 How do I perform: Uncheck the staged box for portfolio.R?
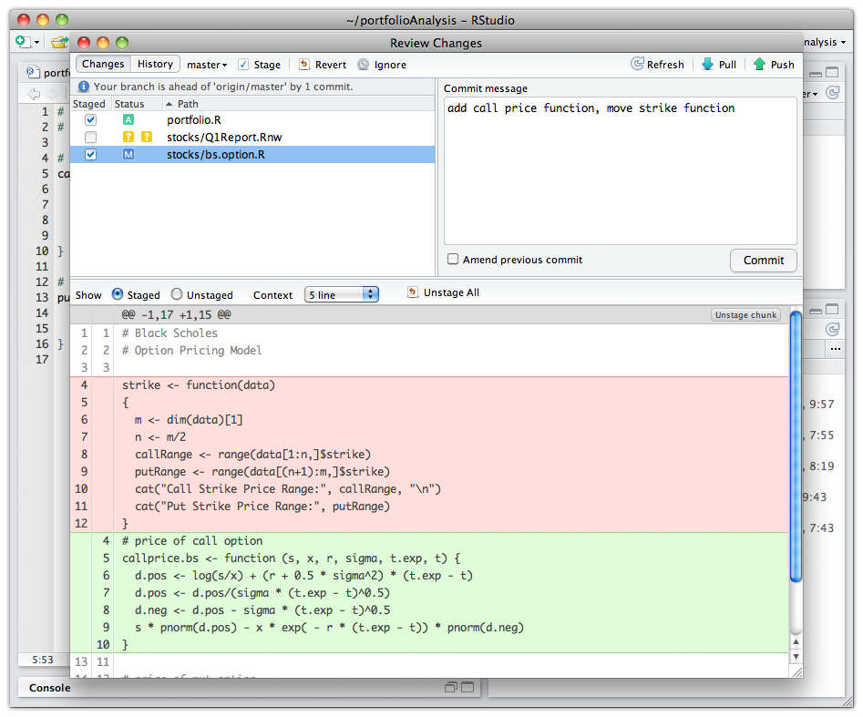[90, 119]
